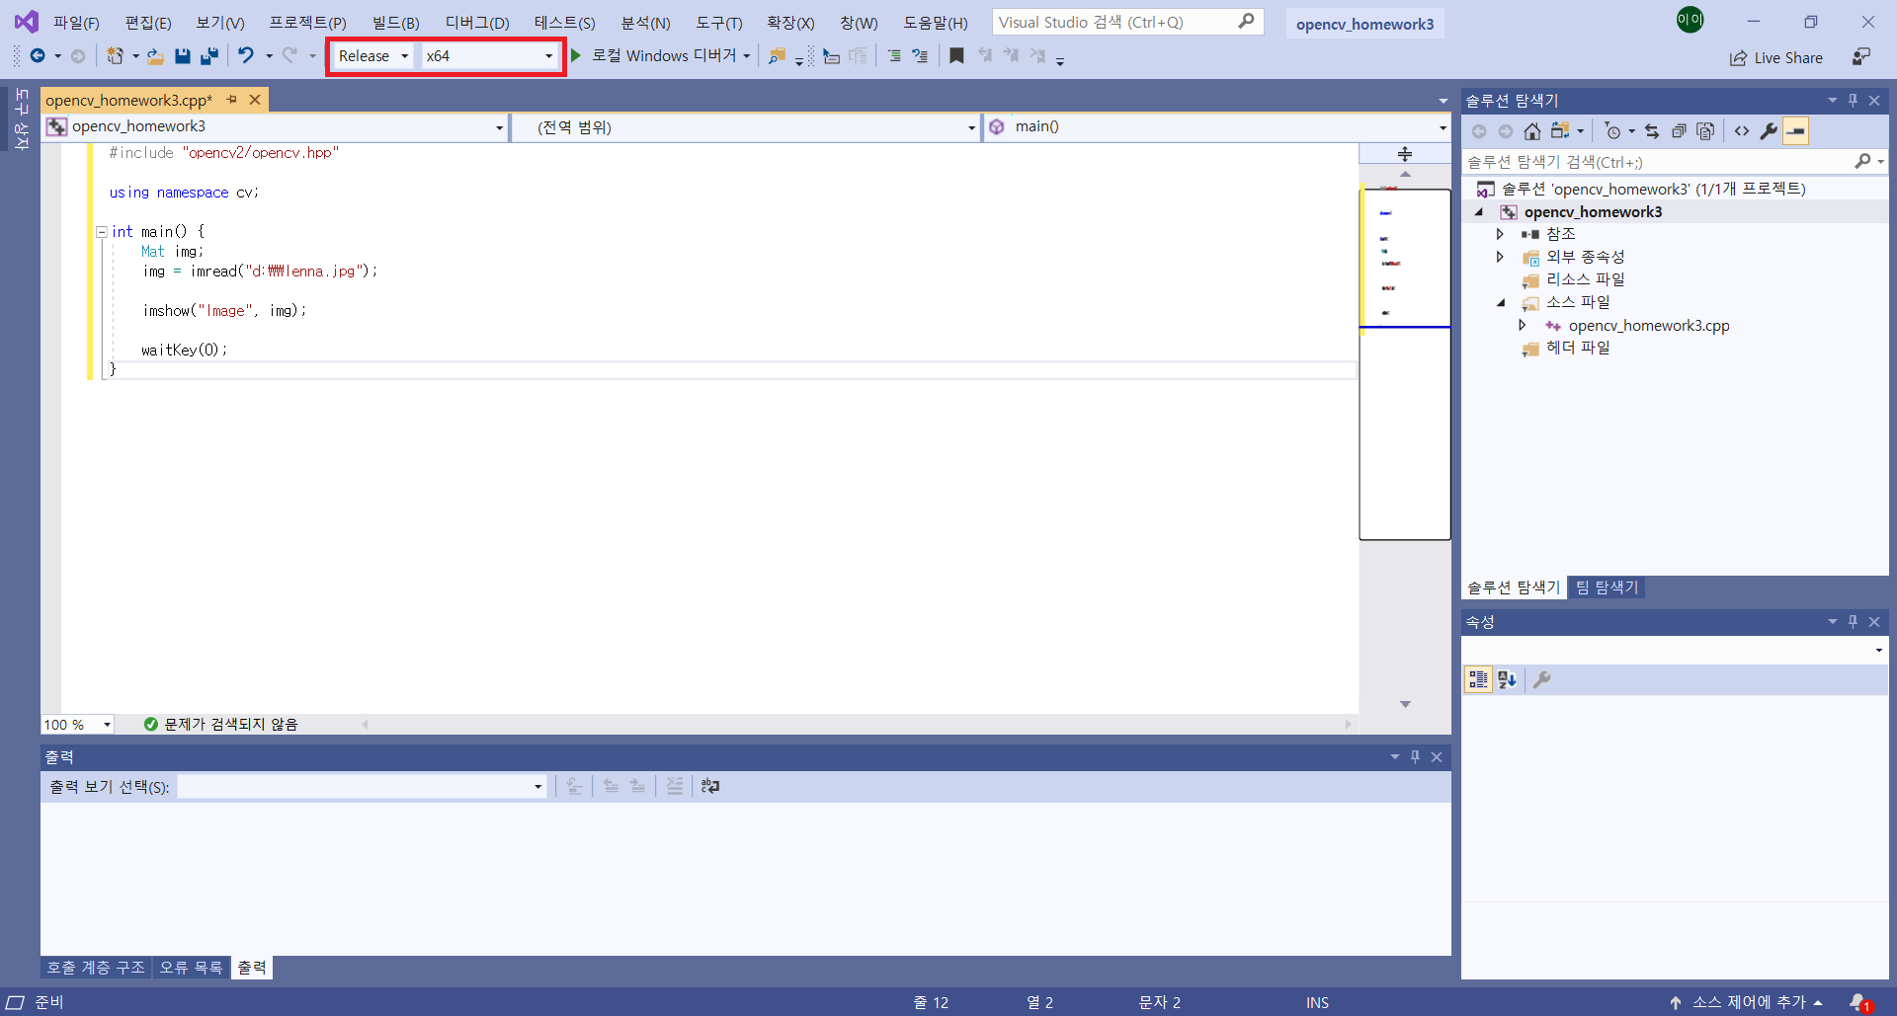The height and width of the screenshot is (1016, 1897).
Task: Open the global scope dropdown in the editor
Action: tap(746, 127)
